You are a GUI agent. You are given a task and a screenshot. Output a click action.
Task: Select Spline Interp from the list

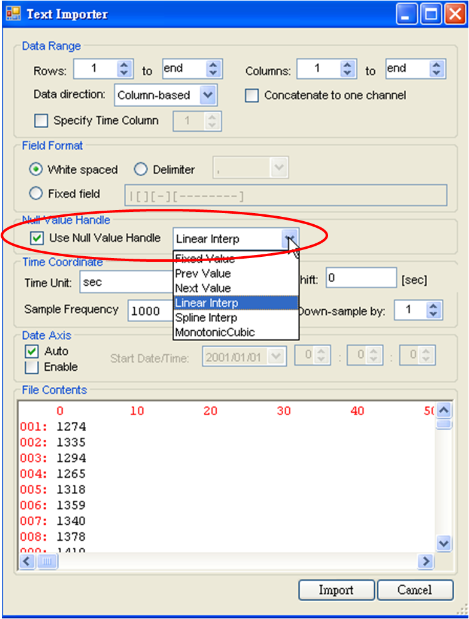206,318
